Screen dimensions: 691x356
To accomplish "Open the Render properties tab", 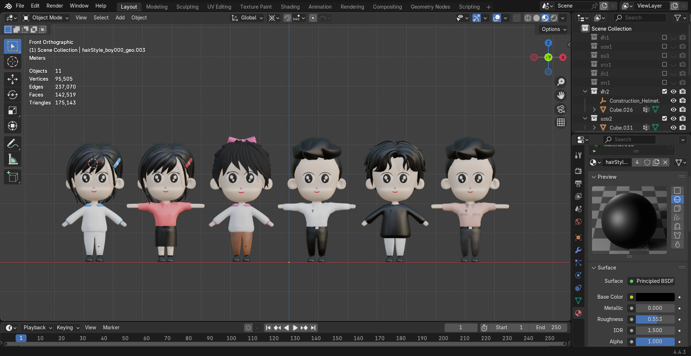I will [578, 171].
